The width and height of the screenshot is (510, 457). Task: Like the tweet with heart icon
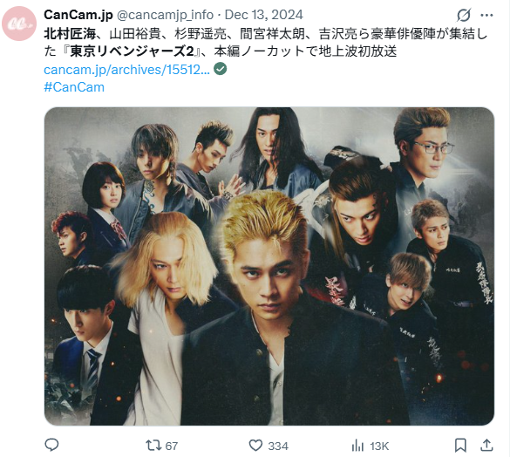[x=255, y=446]
